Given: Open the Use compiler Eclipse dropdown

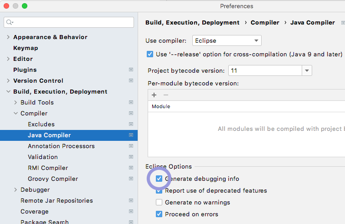Looking at the screenshot, I should pos(227,40).
